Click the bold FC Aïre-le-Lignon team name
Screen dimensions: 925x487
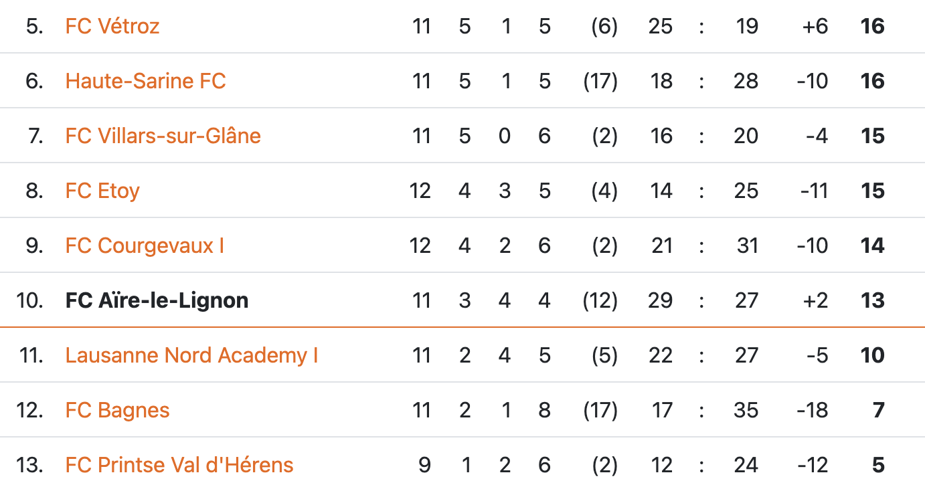tap(157, 300)
